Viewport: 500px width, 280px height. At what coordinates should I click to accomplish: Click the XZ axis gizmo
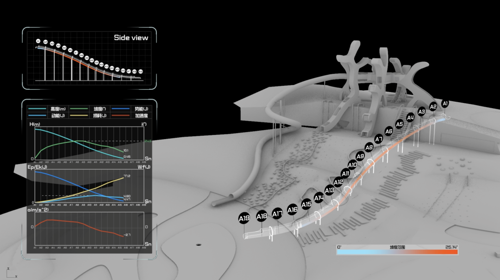(10, 272)
